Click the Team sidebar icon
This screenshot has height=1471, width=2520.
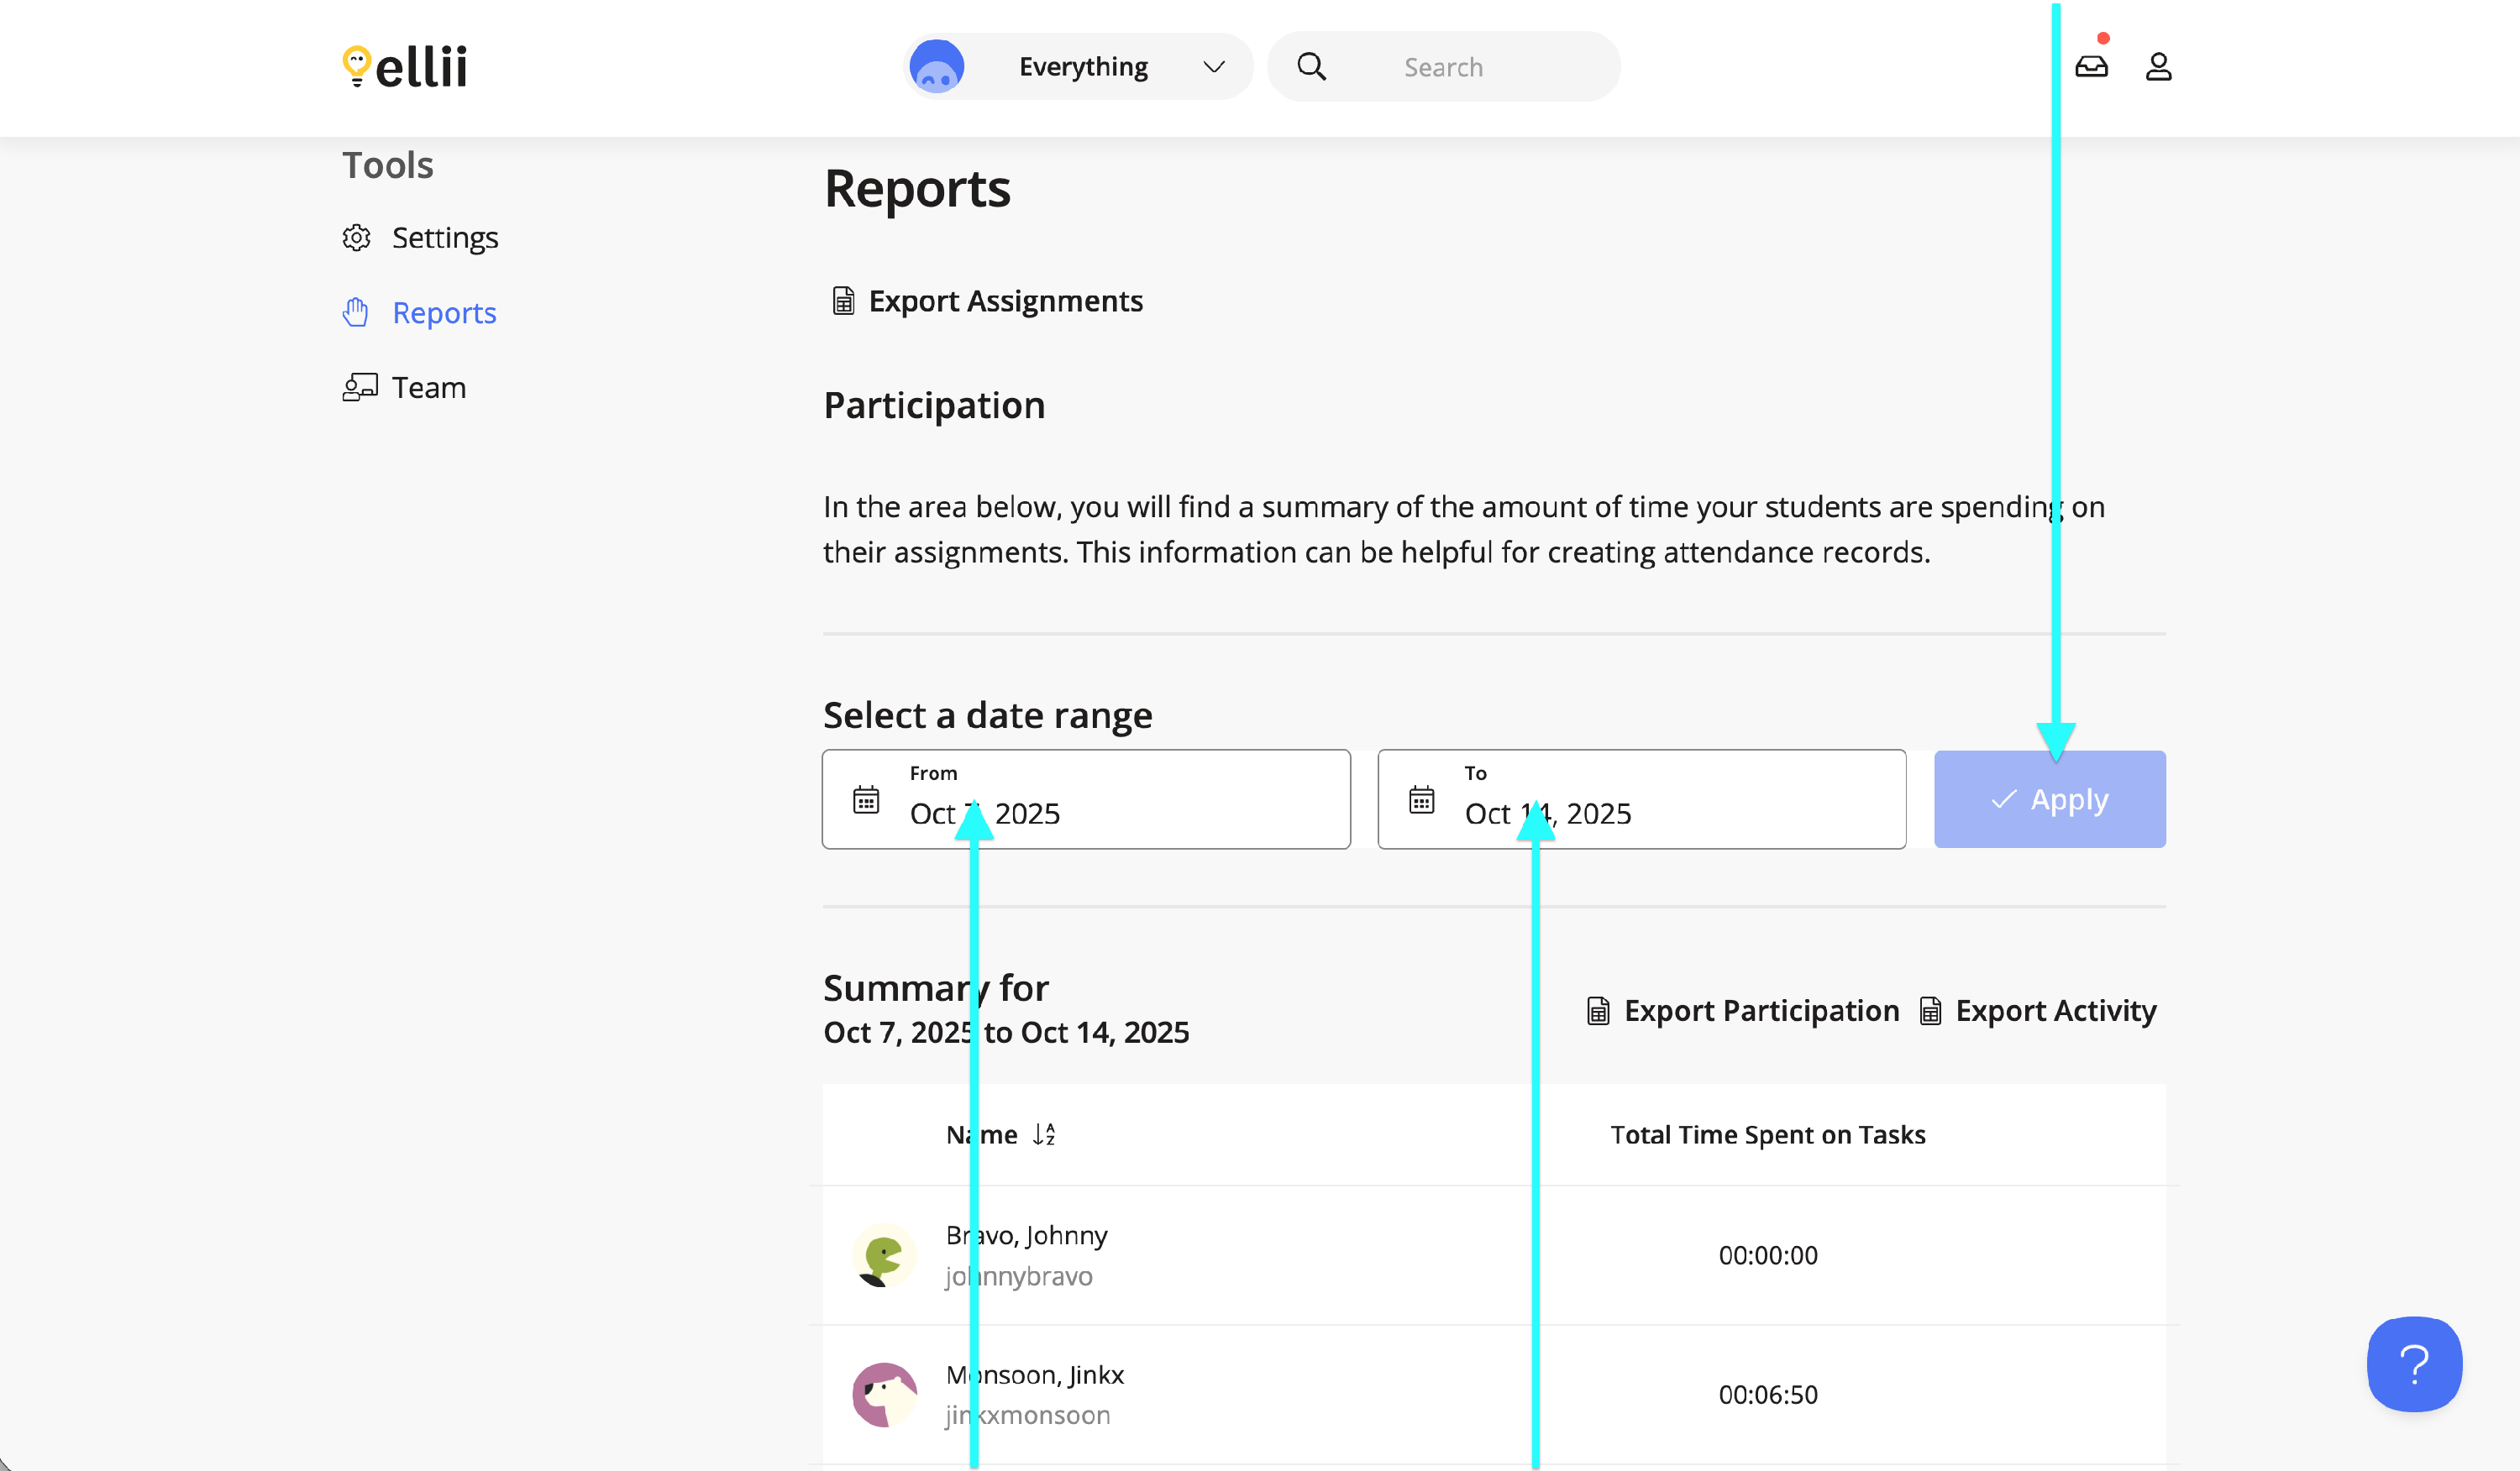tap(359, 388)
